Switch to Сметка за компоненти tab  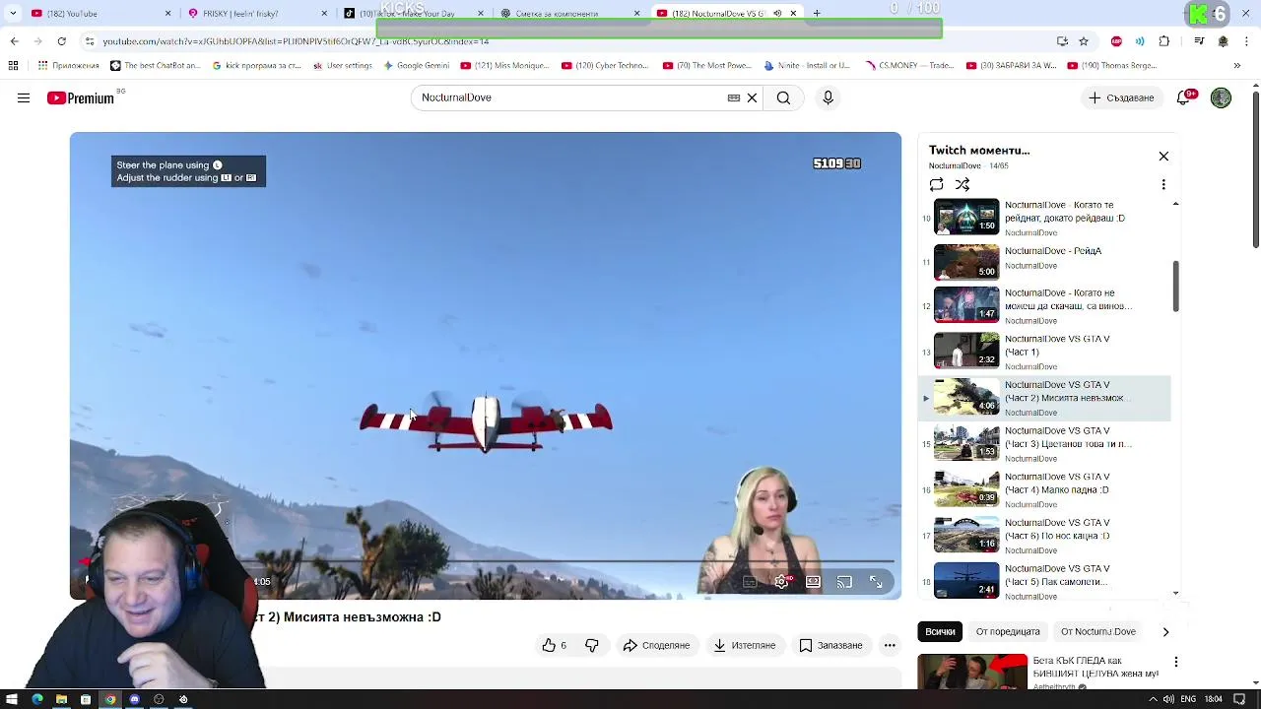point(569,13)
